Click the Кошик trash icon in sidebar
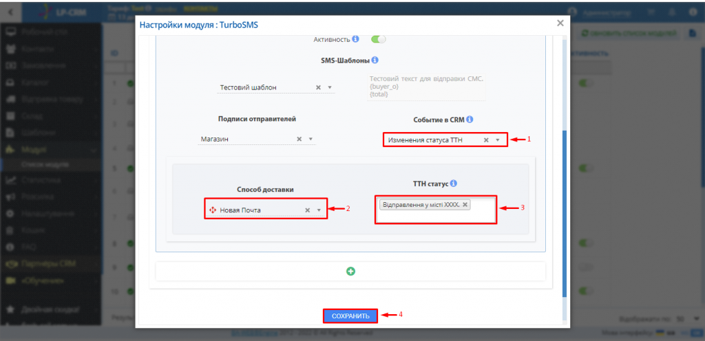Viewport: 705px width, 341px height. (x=11, y=230)
